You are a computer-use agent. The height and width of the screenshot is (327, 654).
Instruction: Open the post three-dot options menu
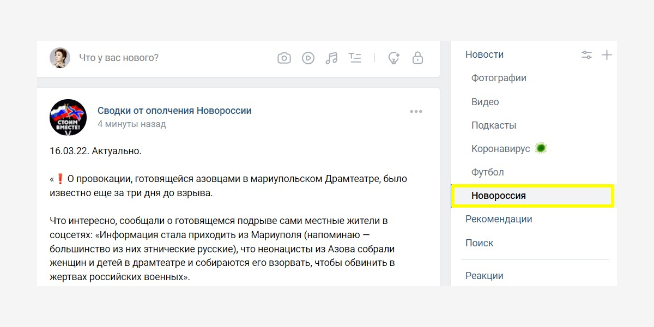[x=416, y=112]
